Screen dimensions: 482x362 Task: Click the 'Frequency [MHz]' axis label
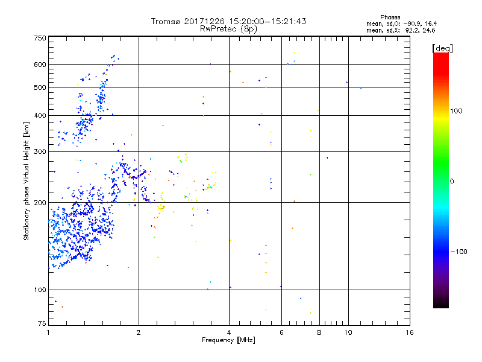pos(228,340)
